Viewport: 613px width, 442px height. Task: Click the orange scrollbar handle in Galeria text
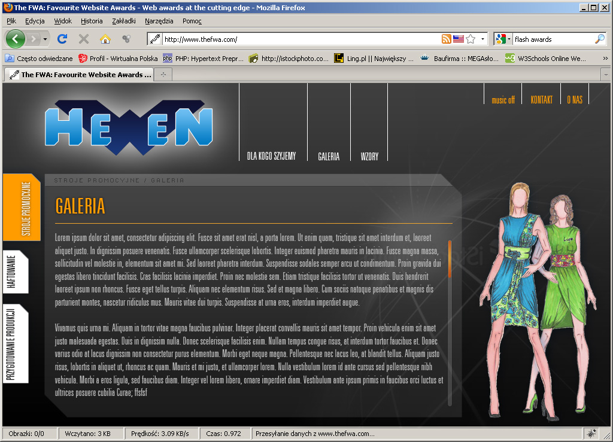click(450, 258)
